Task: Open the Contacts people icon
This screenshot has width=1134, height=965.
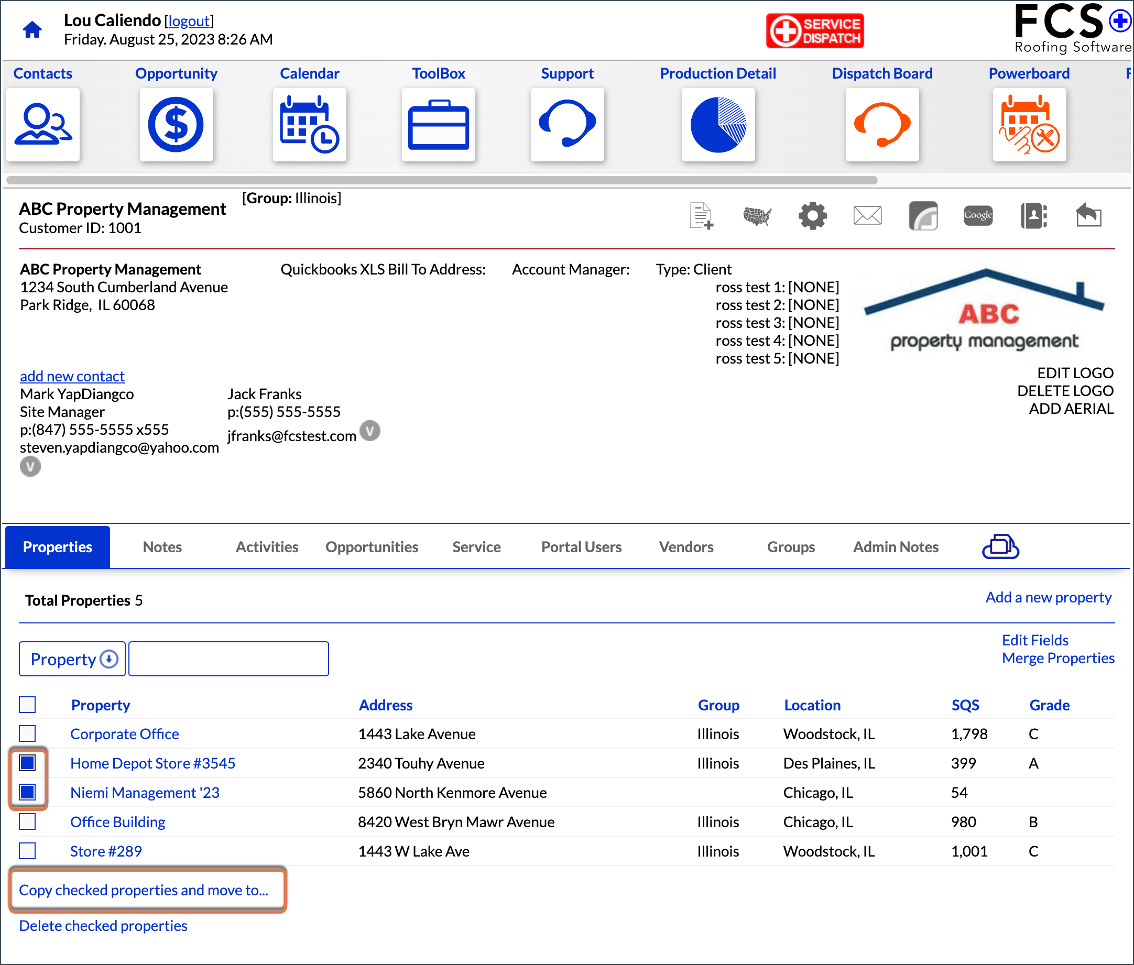Action: coord(42,124)
